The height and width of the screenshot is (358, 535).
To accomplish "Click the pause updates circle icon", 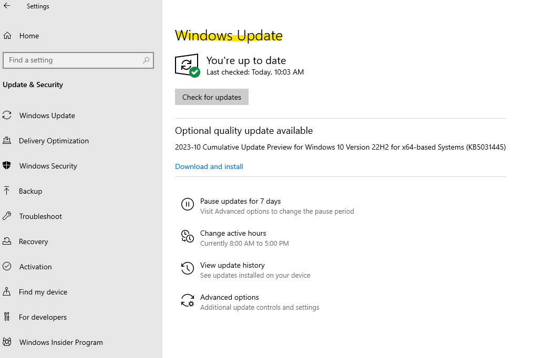I will click(187, 204).
